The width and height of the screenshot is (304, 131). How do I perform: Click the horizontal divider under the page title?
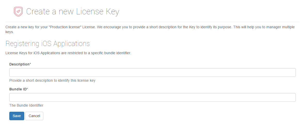152,22
